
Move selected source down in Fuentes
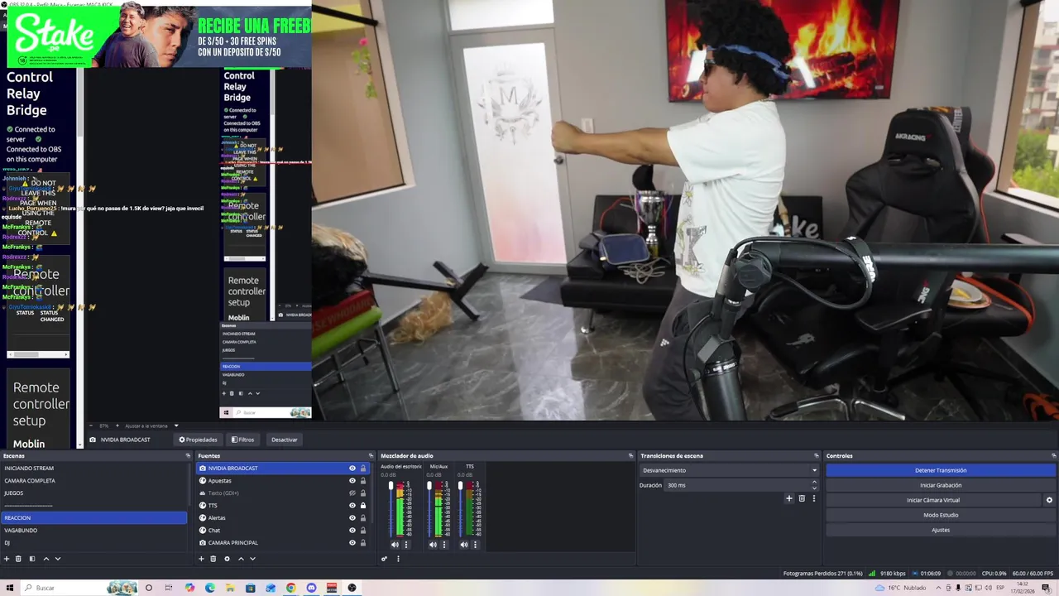coord(252,559)
